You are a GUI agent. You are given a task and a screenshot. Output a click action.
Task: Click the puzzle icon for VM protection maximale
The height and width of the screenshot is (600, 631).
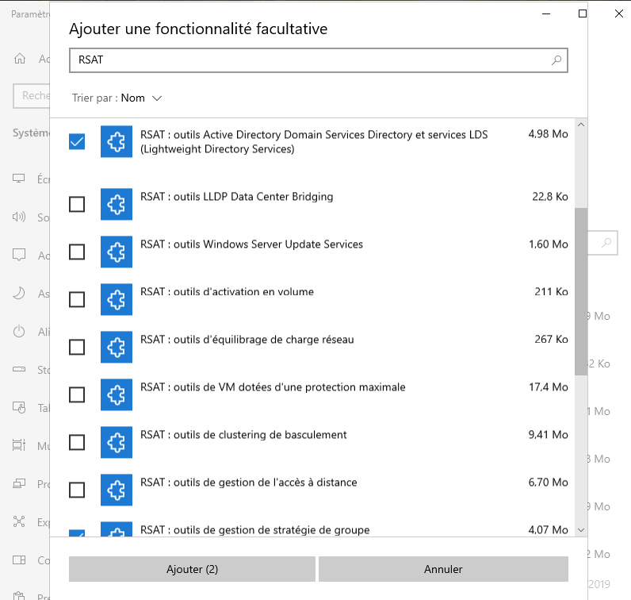tap(117, 394)
